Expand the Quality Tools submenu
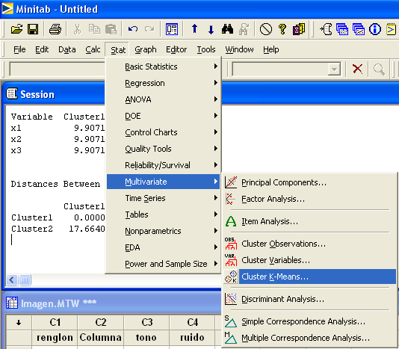This screenshot has height=349, width=399. tap(163, 149)
